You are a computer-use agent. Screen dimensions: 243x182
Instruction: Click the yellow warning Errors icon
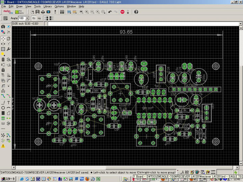point(3,146)
